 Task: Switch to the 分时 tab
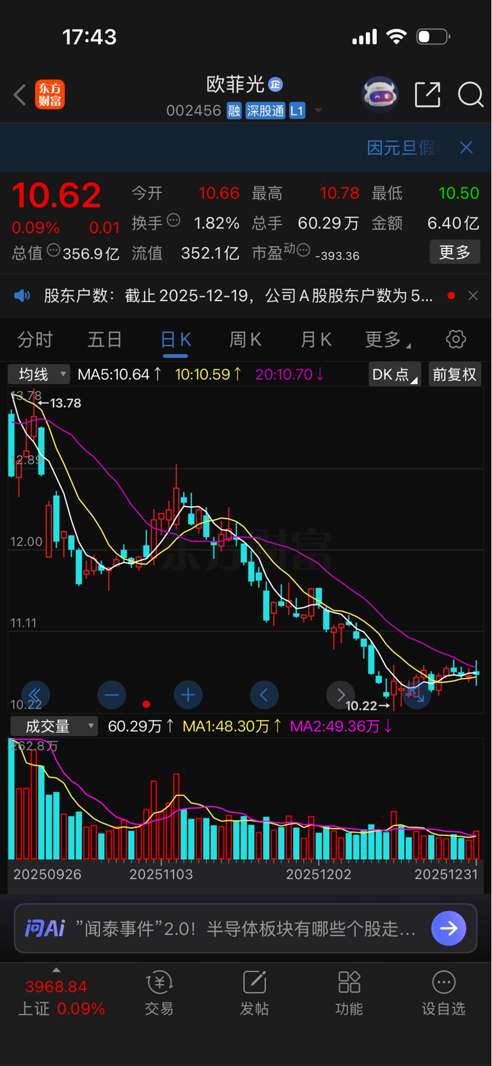[x=35, y=339]
